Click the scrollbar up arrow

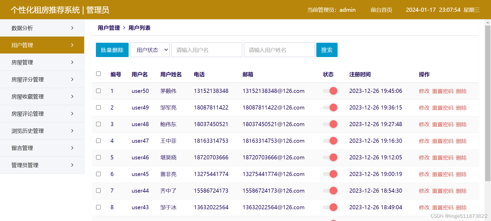[x=488, y=23]
